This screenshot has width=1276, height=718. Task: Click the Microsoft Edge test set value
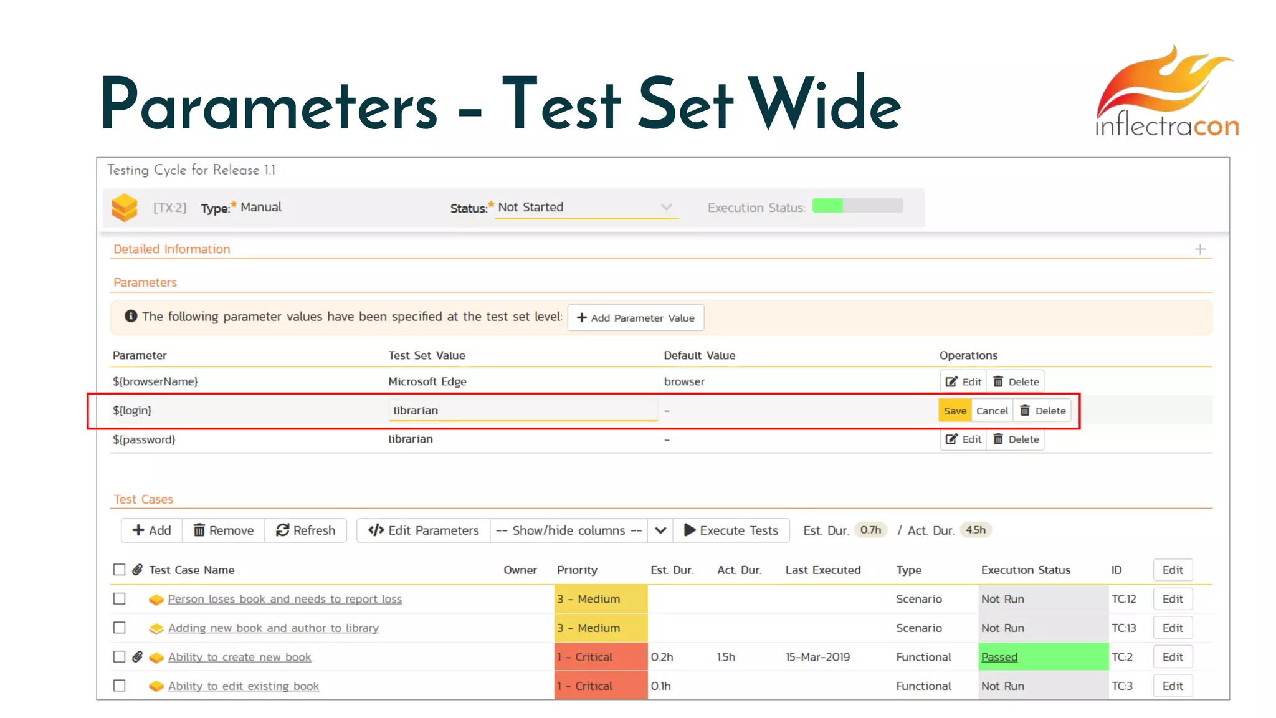pos(427,381)
